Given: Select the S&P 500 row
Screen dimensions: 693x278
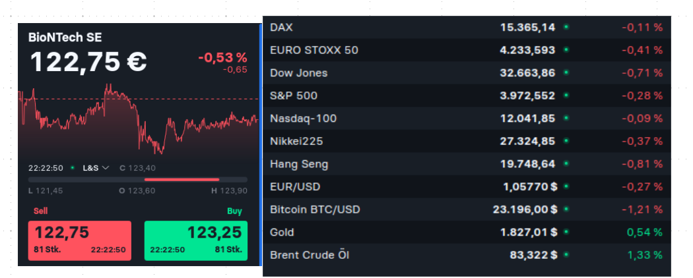Looking at the screenshot, I should click(x=466, y=96).
